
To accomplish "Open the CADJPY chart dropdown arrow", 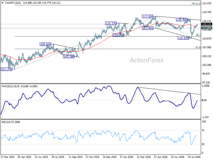I will (2, 3).
